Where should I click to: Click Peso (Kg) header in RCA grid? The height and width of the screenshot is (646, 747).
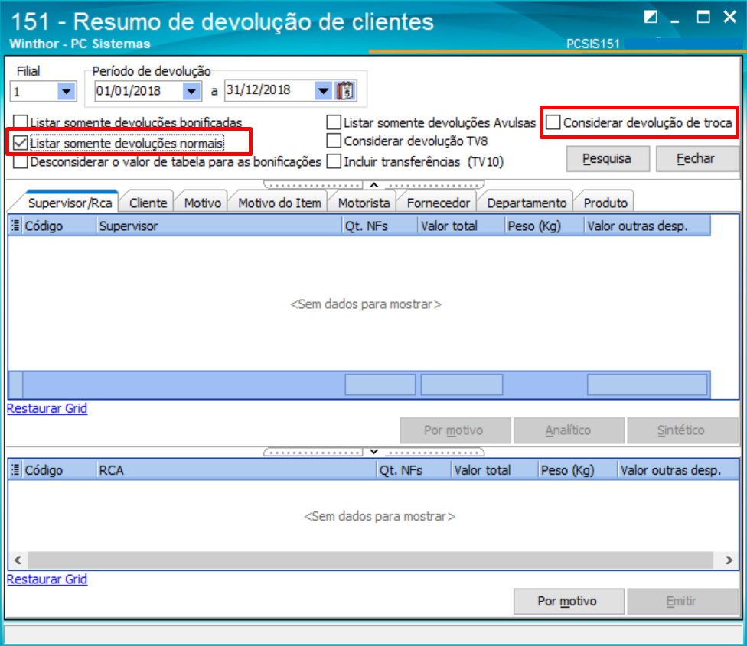578,470
